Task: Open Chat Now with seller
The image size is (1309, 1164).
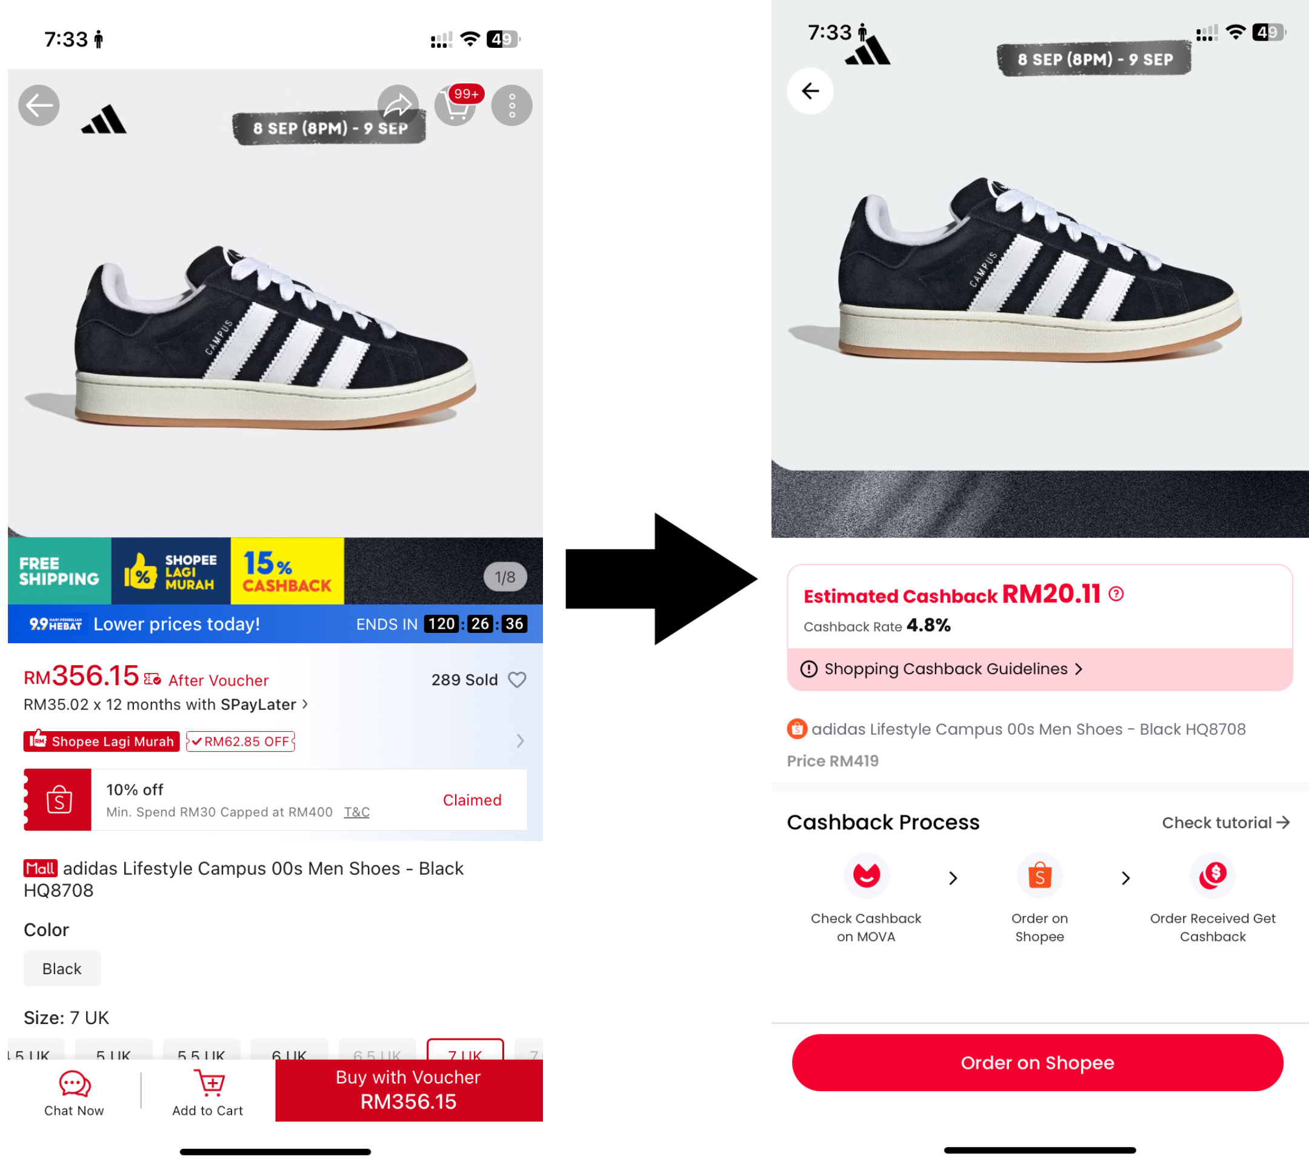Action: pyautogui.click(x=75, y=1094)
